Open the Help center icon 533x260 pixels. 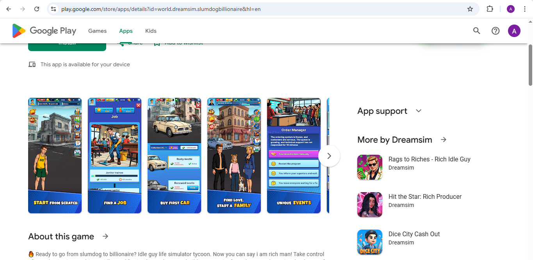click(495, 31)
